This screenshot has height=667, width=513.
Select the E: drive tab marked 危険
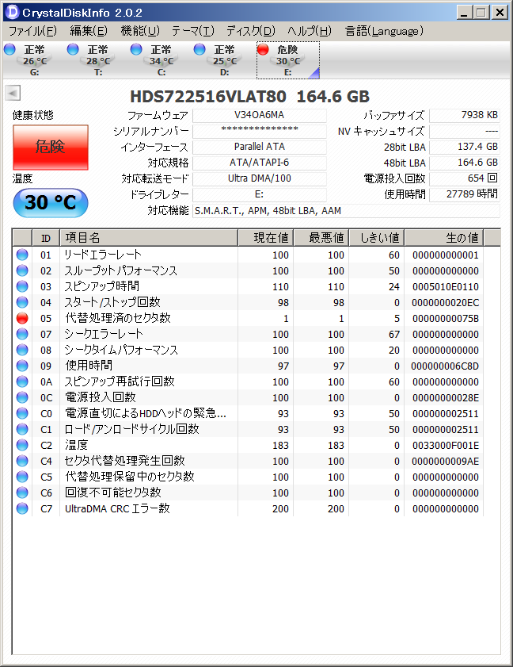(288, 60)
